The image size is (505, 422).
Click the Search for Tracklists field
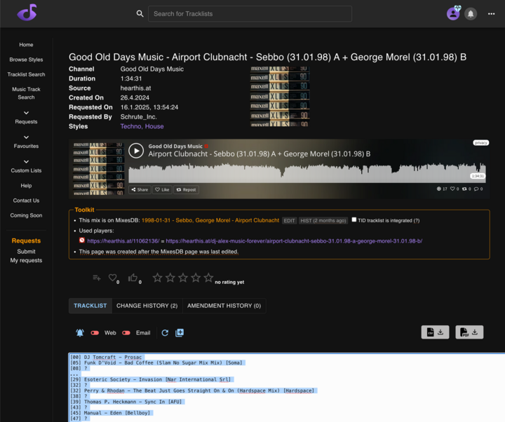[x=250, y=14]
